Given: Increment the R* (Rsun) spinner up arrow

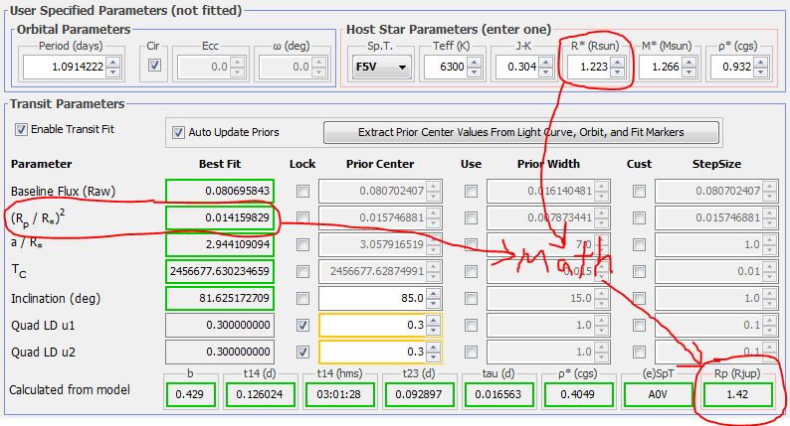Looking at the screenshot, I should point(618,62).
